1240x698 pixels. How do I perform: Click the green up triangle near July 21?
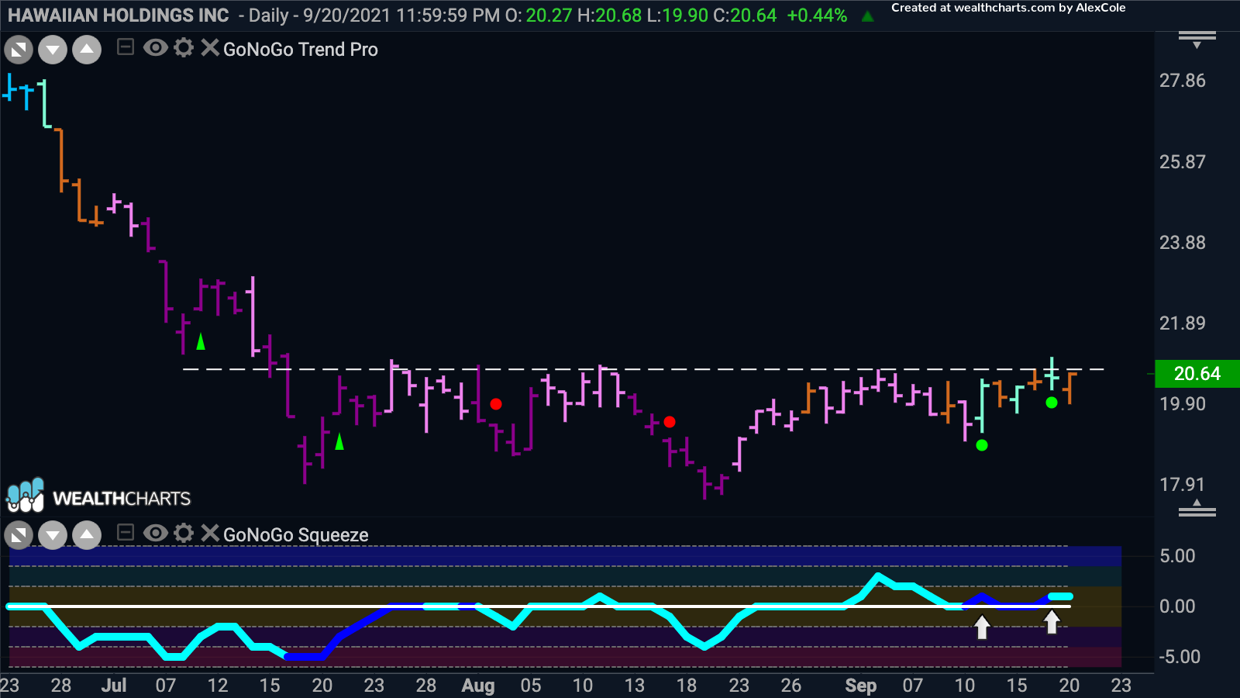point(339,441)
